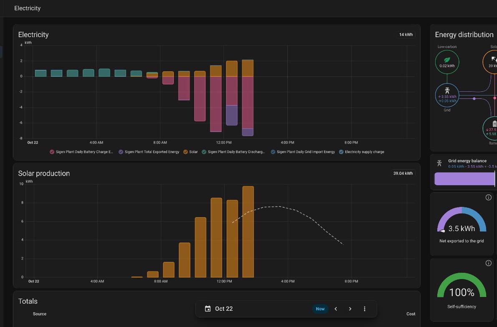This screenshot has width=497, height=327.
Task: Click the Net exported to the grid text
Action: tap(461, 241)
